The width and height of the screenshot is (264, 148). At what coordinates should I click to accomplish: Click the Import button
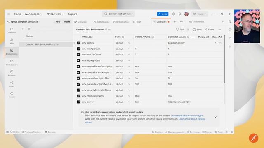(66, 22)
